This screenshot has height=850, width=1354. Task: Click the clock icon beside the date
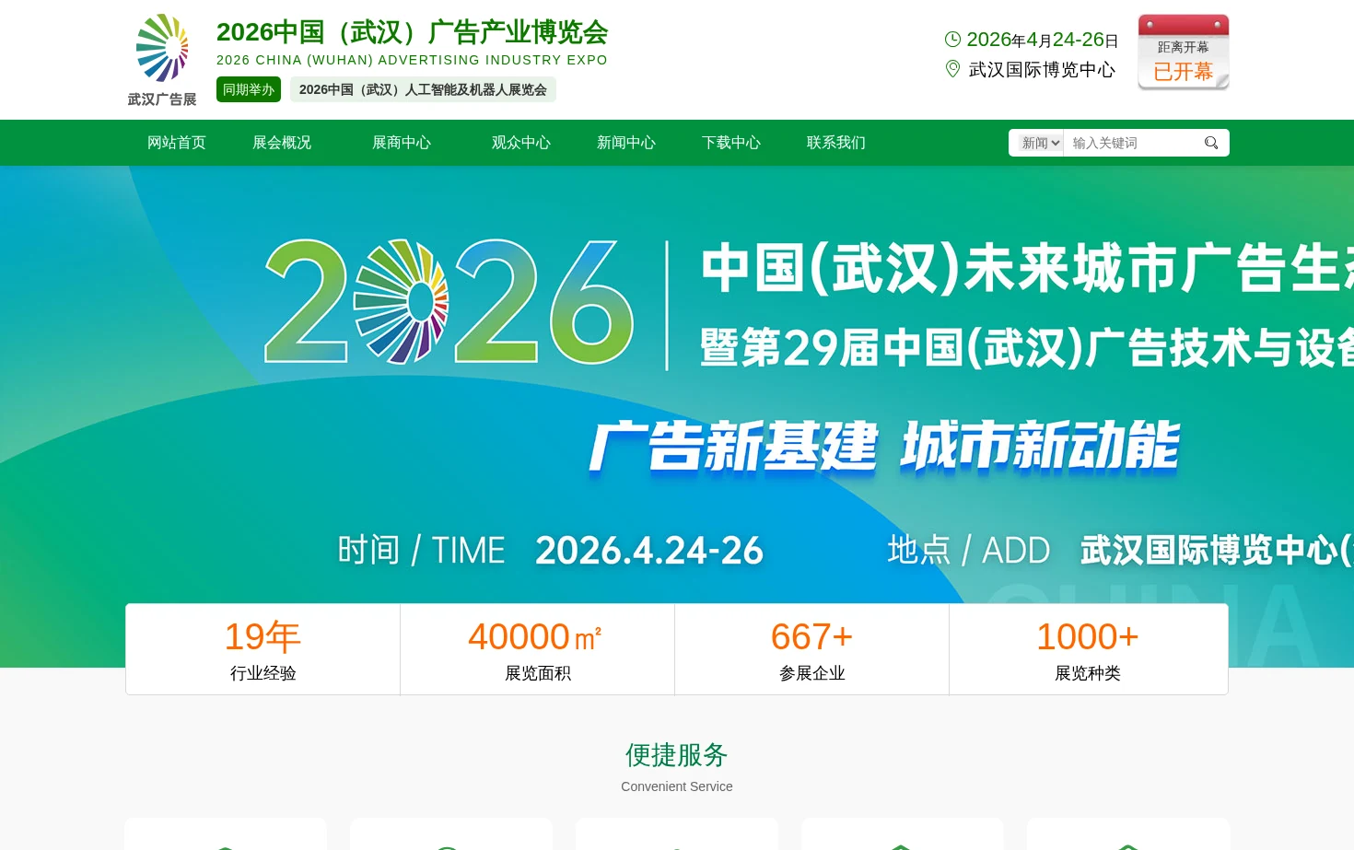pyautogui.click(x=952, y=40)
